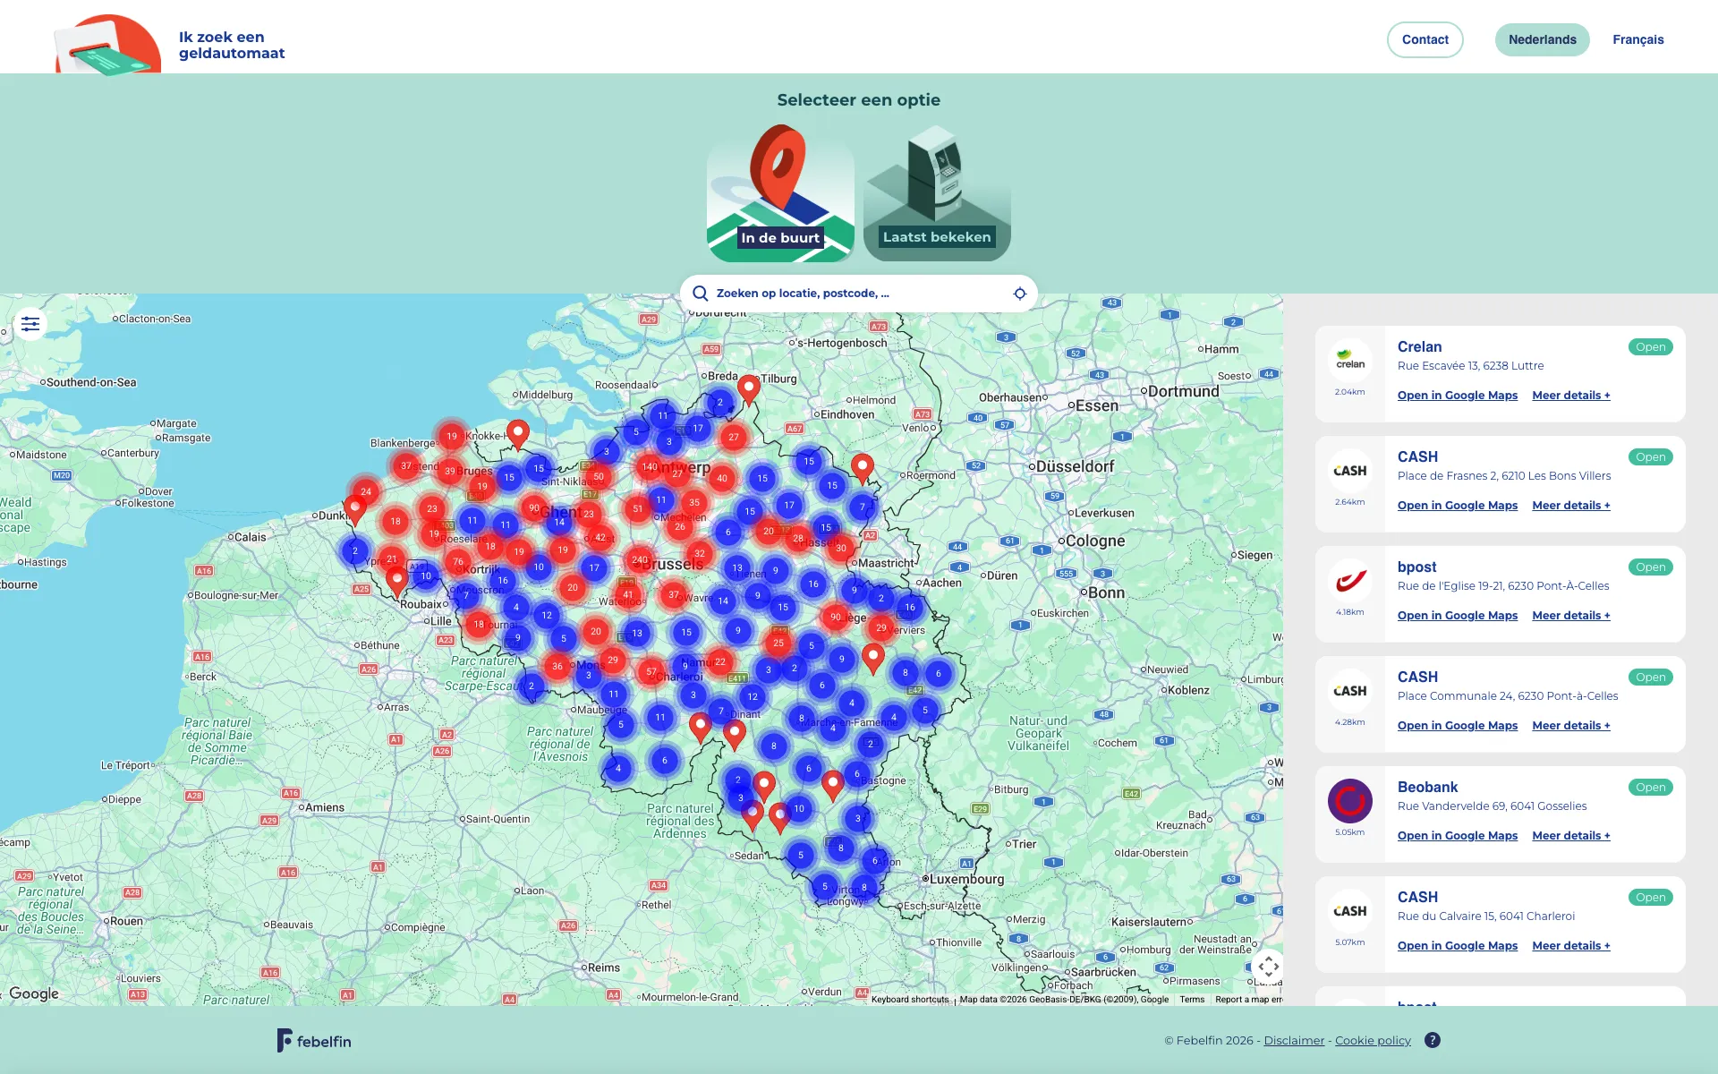Click the Beobank listing title
The image size is (1718, 1074).
1427,788
